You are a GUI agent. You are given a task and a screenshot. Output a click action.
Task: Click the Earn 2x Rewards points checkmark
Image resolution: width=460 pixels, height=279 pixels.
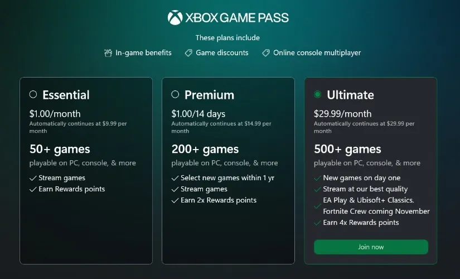click(175, 200)
